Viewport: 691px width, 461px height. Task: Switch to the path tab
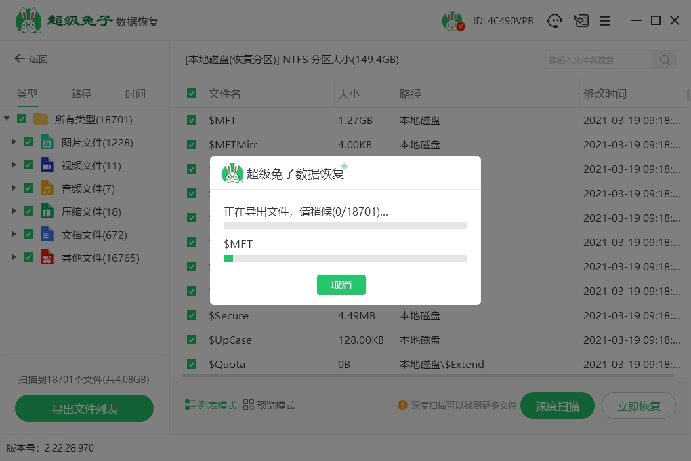tap(81, 94)
